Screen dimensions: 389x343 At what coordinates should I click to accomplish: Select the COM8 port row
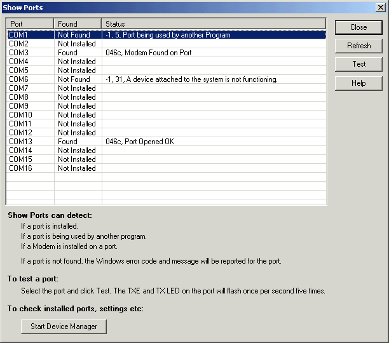[167, 97]
